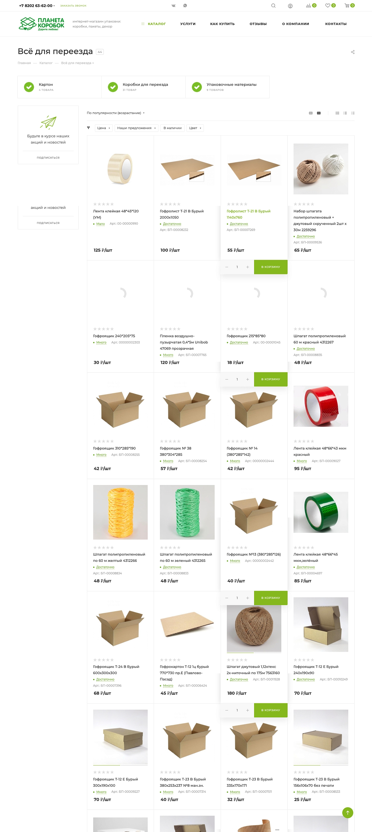The image size is (372, 832).
Task: Open the WhatsApp chat icon
Action: [x=185, y=5]
